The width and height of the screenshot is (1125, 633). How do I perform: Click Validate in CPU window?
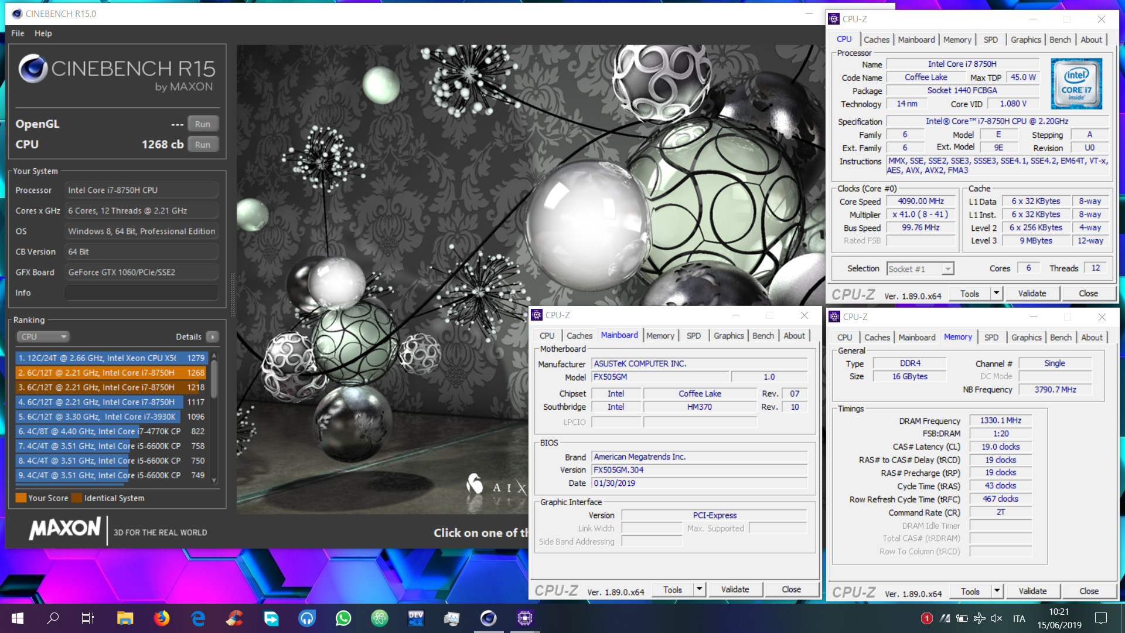coord(1032,293)
